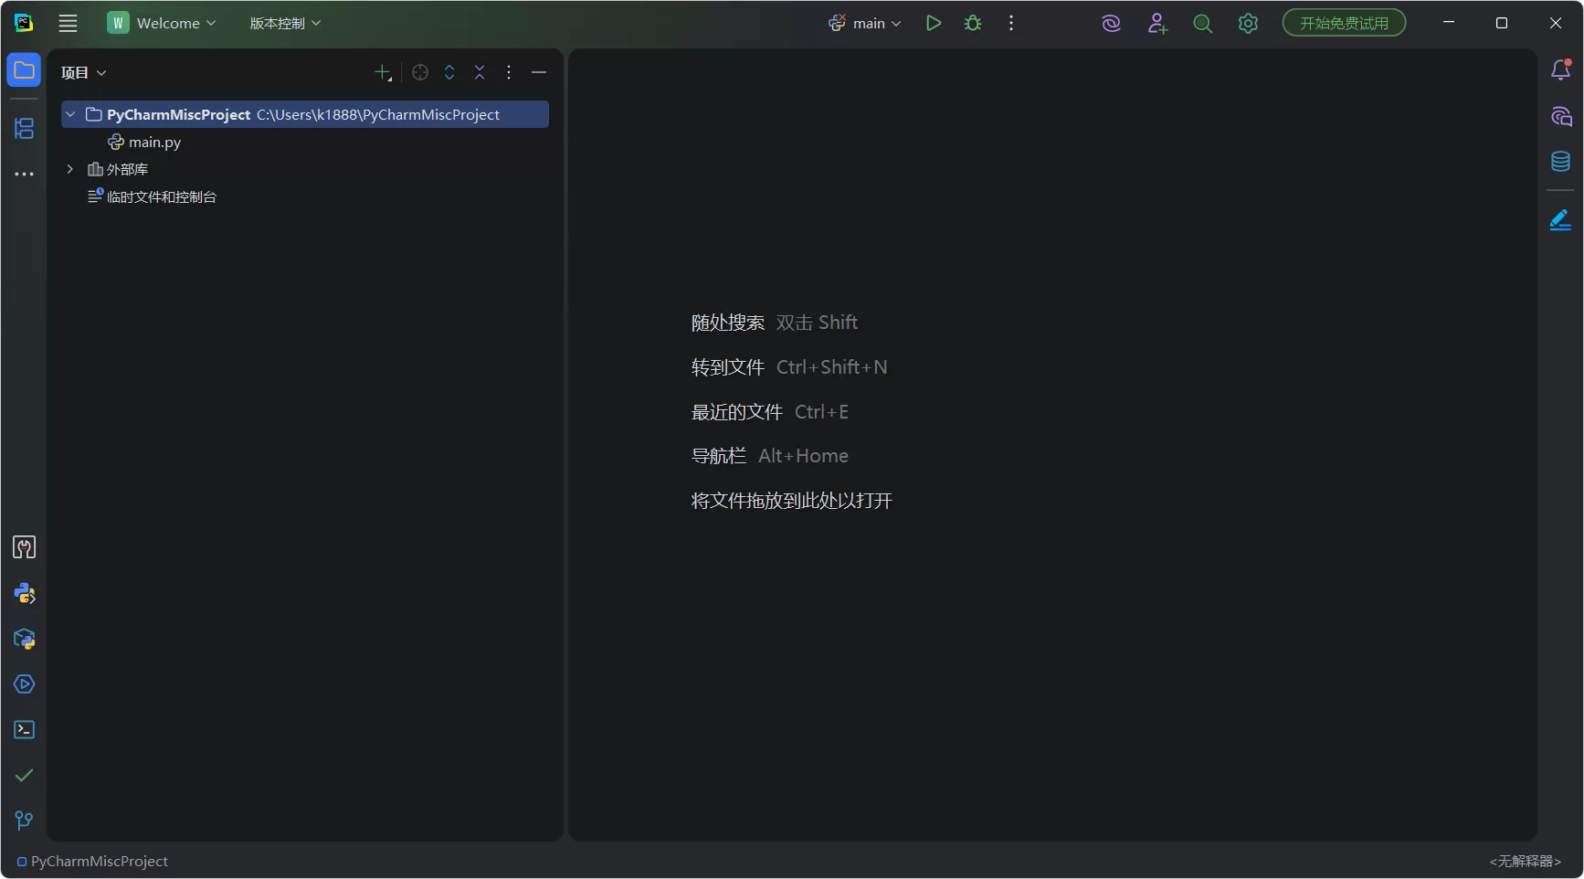
Task: Open Search Everywhere
Action: [1202, 23]
